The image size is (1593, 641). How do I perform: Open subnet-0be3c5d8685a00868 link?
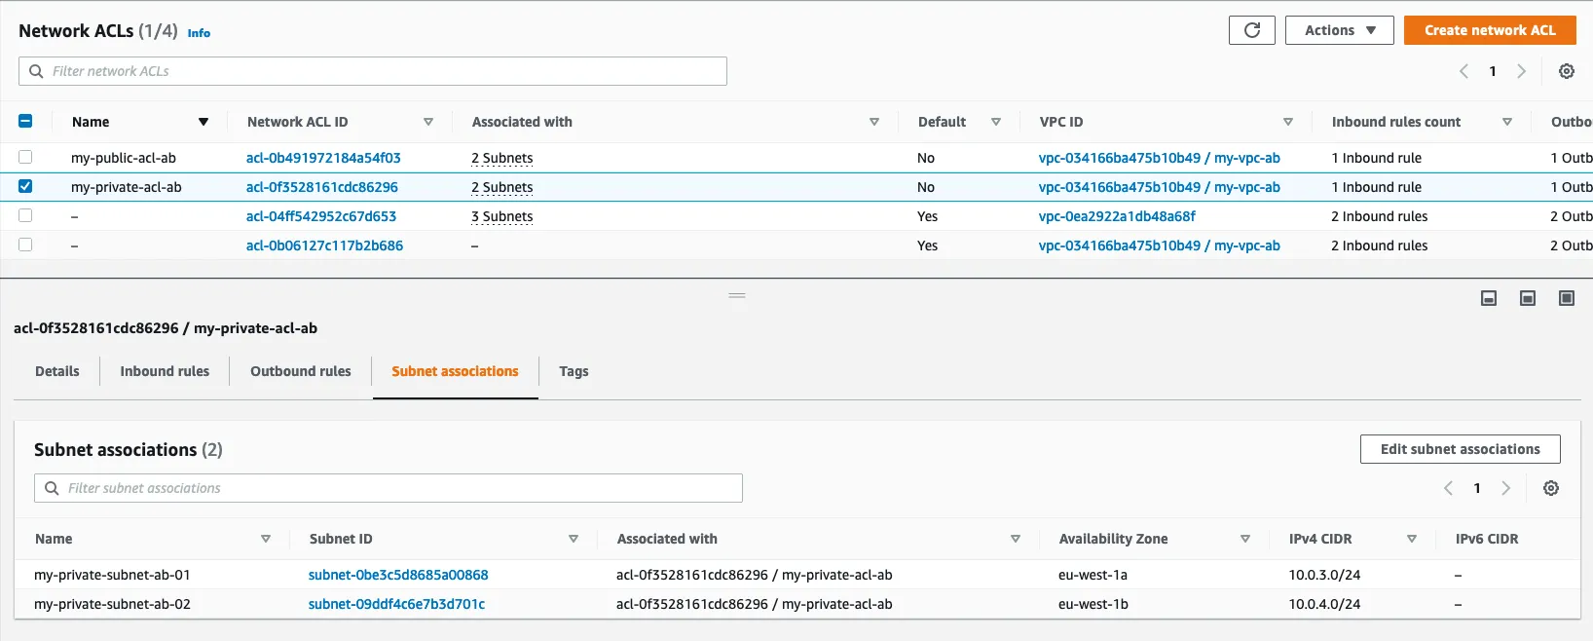point(398,575)
